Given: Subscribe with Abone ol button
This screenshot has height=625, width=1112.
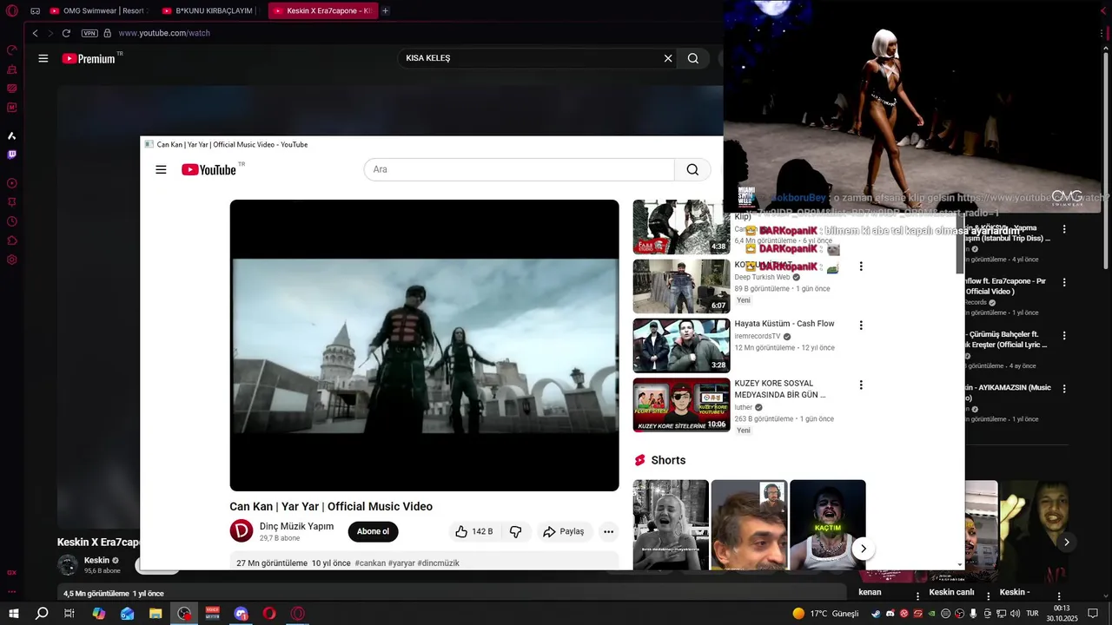Looking at the screenshot, I should click(x=373, y=531).
